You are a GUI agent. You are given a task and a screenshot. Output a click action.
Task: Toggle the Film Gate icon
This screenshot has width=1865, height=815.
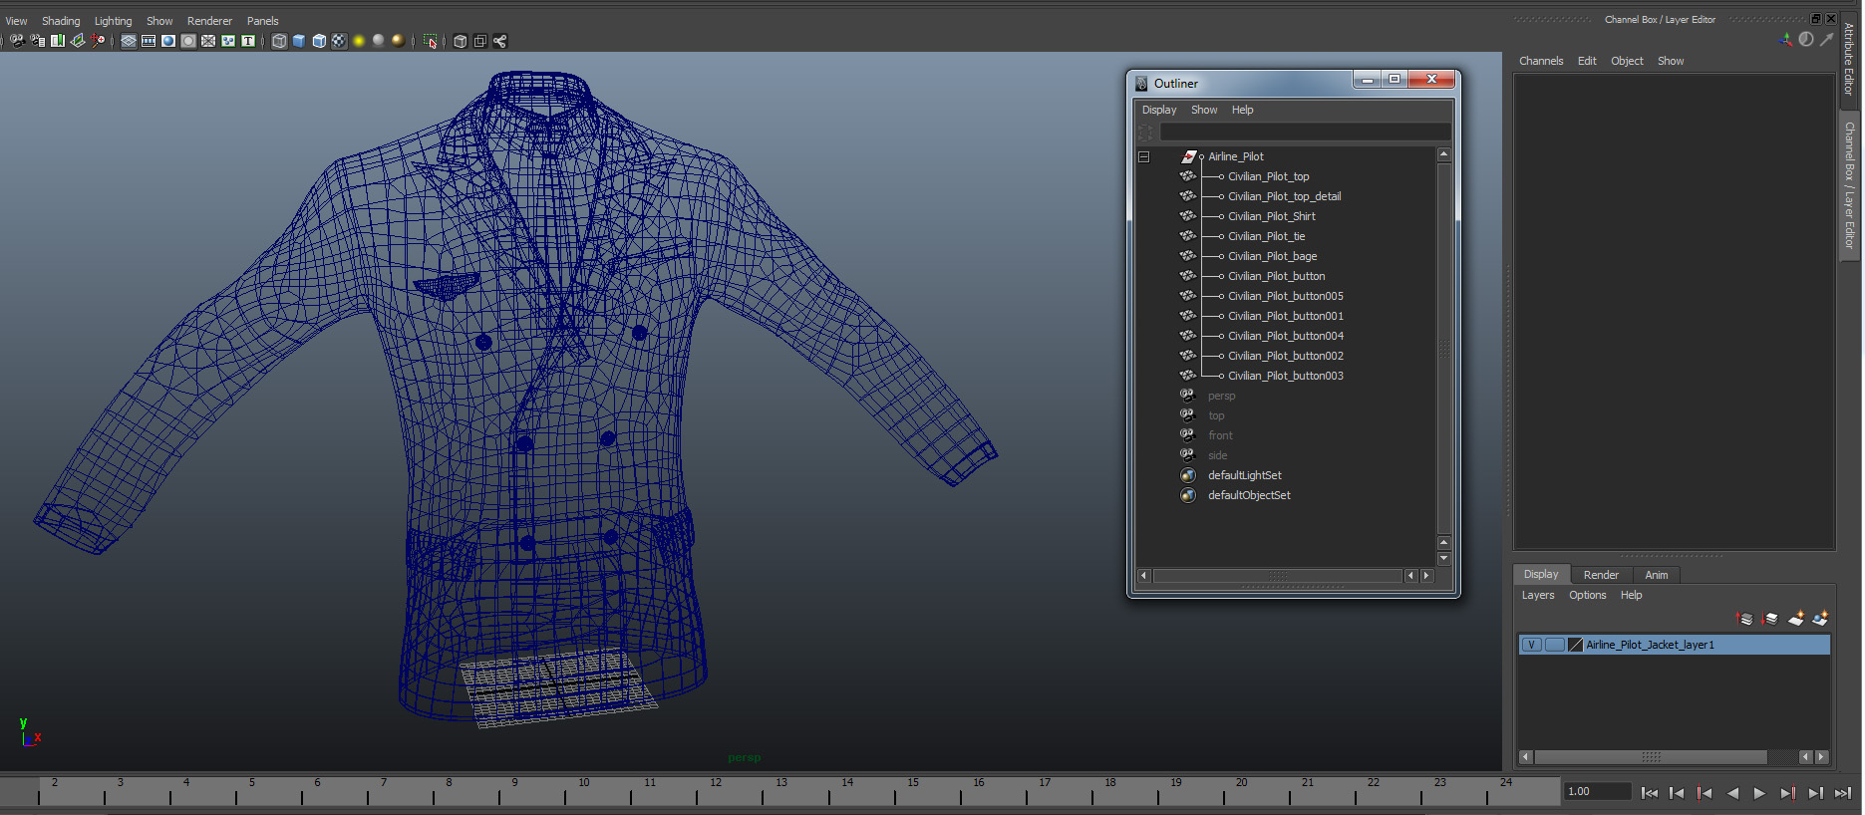(x=149, y=41)
